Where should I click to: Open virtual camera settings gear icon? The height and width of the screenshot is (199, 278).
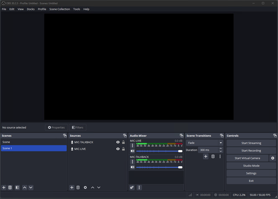273,158
